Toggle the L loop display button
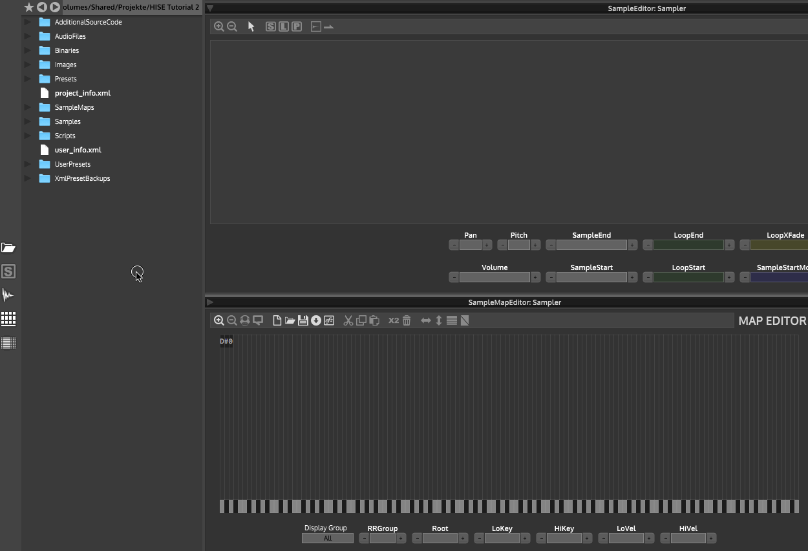 283,26
